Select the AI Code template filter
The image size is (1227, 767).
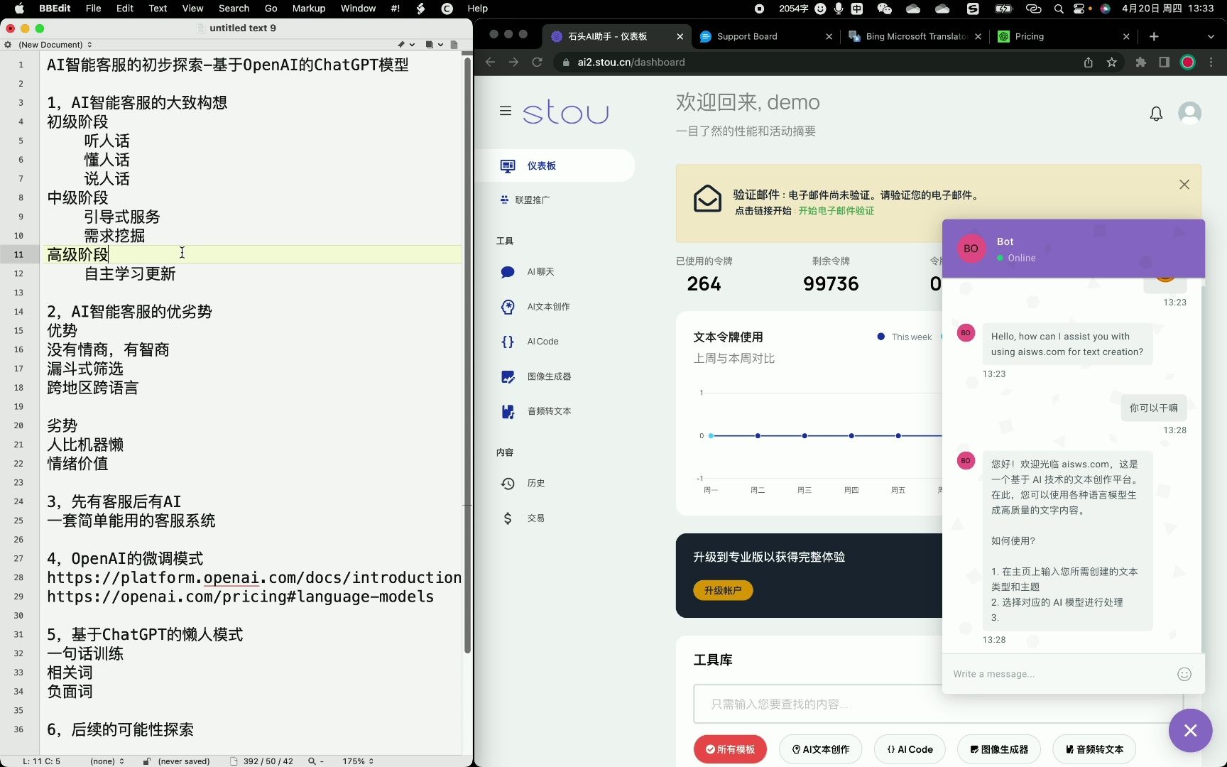(x=910, y=749)
